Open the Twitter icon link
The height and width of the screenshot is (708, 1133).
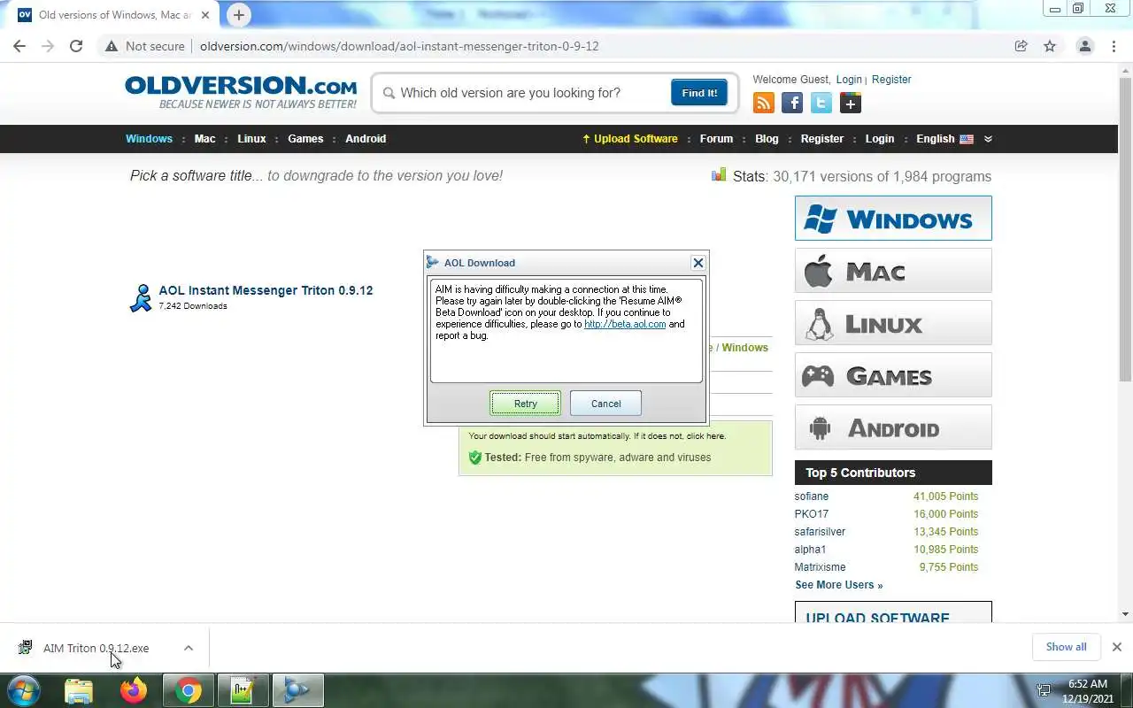[x=821, y=104]
